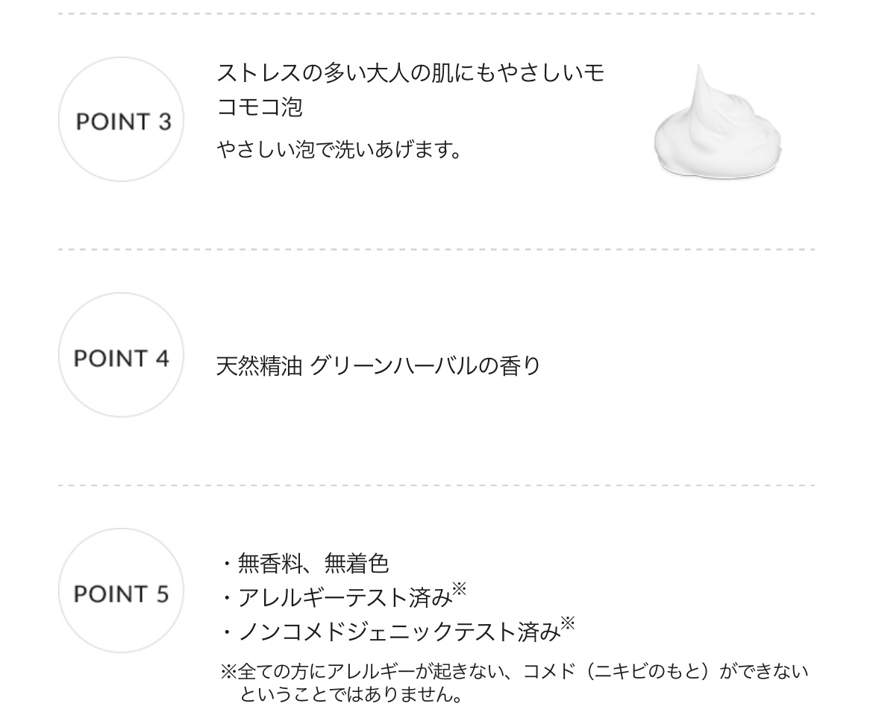Image resolution: width=873 pixels, height=727 pixels.
Task: Click the footnote line ということではありません。
Action: (x=351, y=695)
